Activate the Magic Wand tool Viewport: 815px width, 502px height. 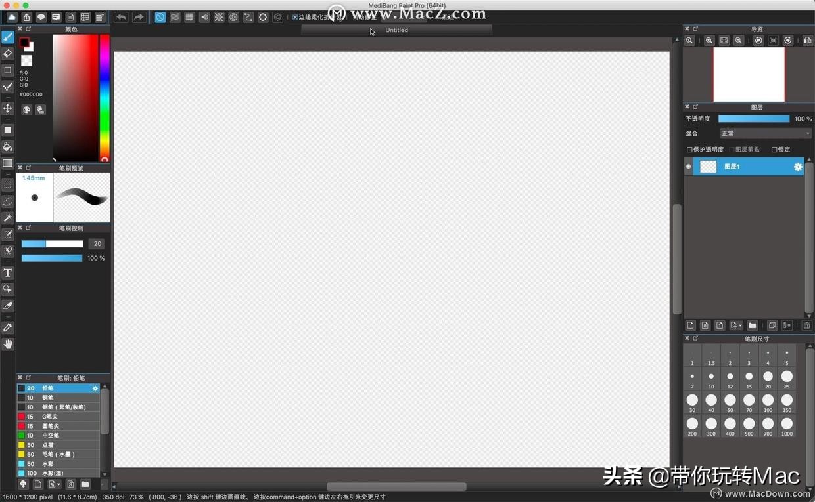pos(8,217)
